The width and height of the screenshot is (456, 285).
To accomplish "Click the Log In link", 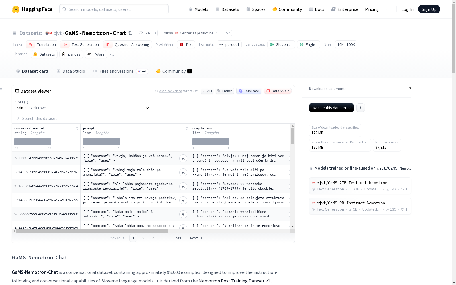I will pyautogui.click(x=407, y=9).
